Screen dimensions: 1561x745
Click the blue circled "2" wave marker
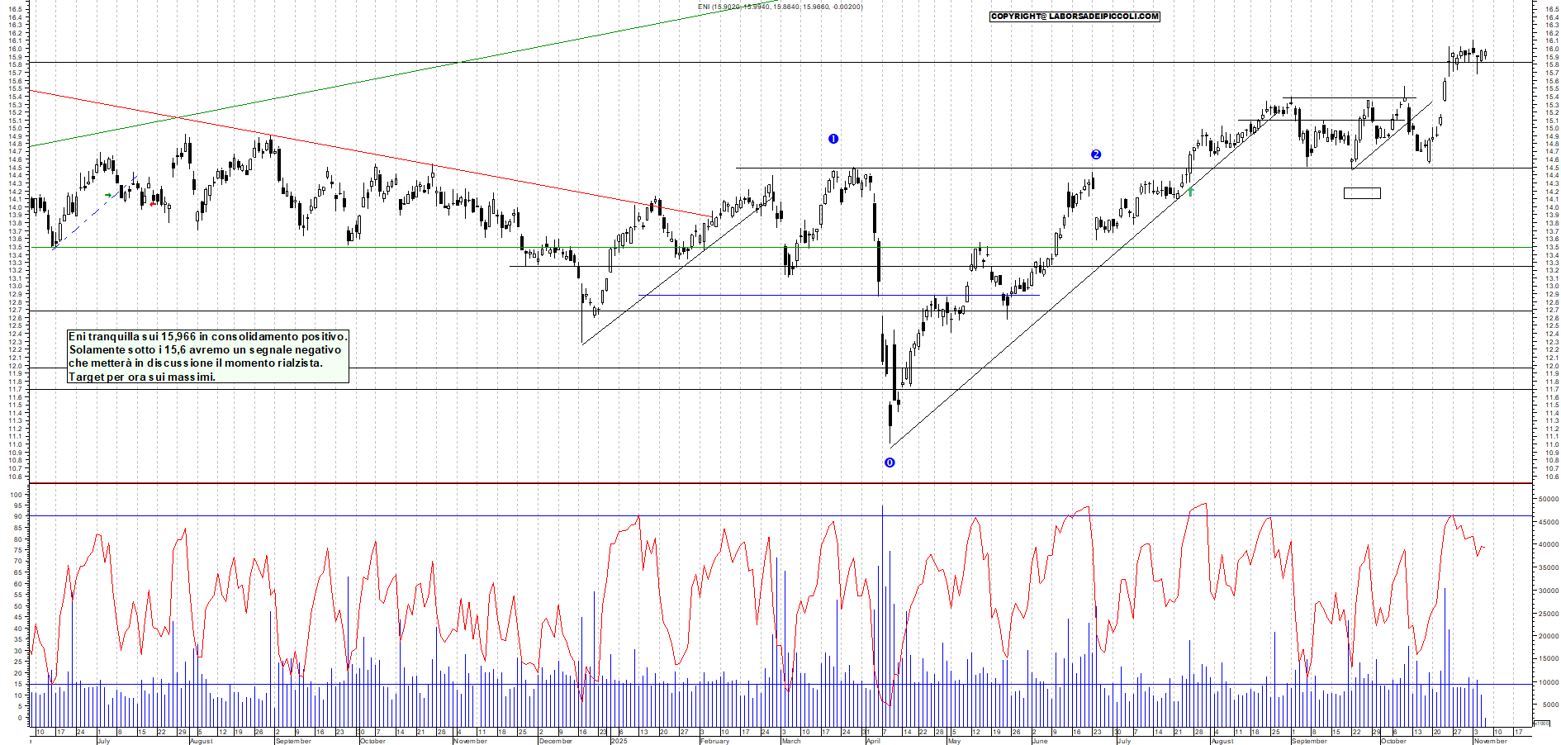(1095, 154)
